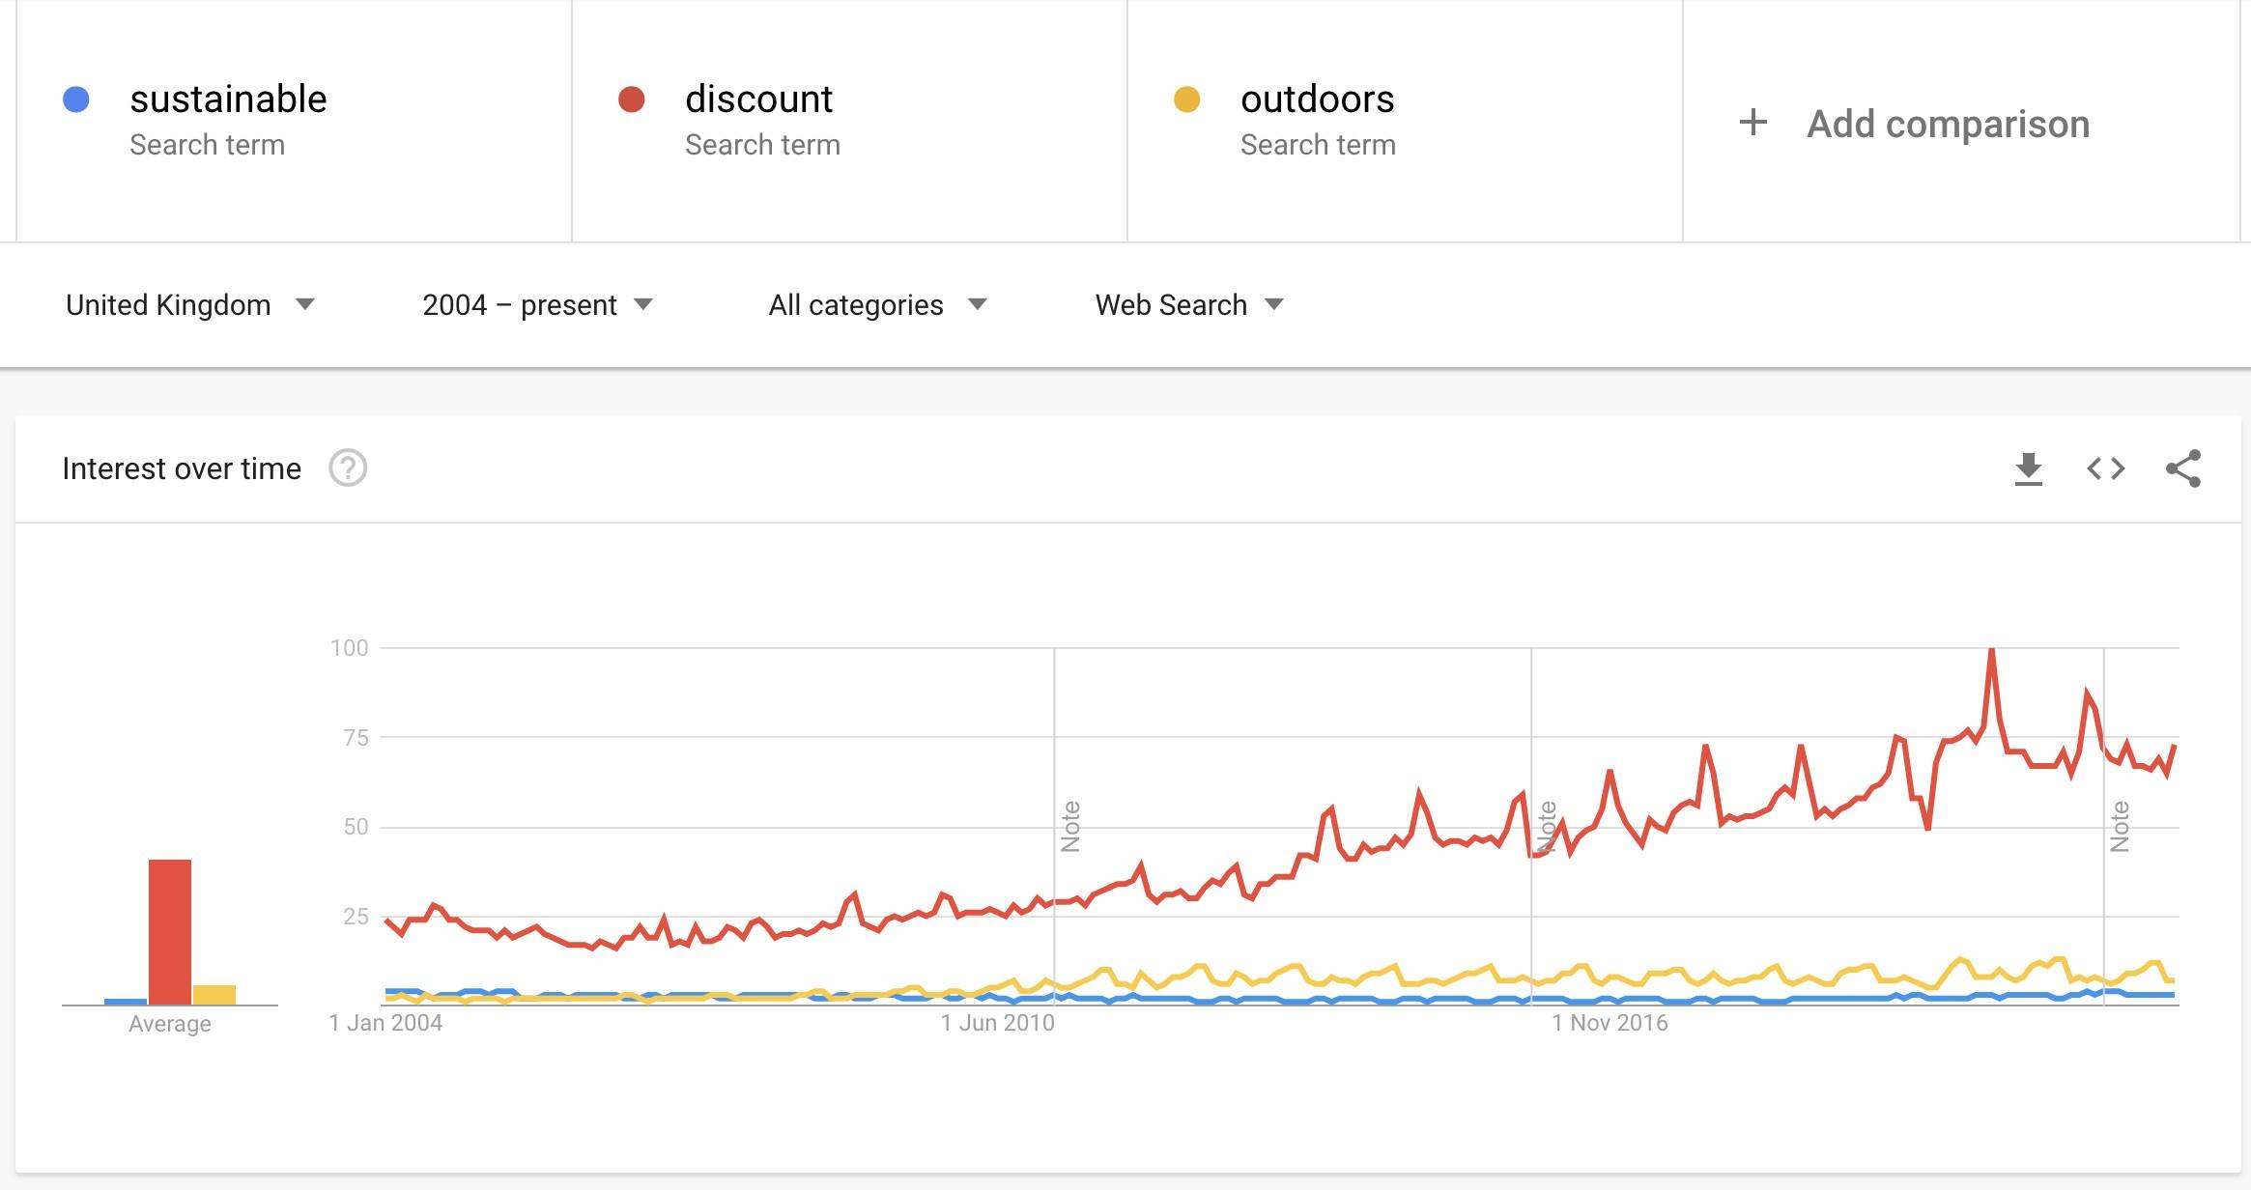Click the Note marker near Jun 2010
The width and height of the screenshot is (2251, 1190).
(1070, 826)
